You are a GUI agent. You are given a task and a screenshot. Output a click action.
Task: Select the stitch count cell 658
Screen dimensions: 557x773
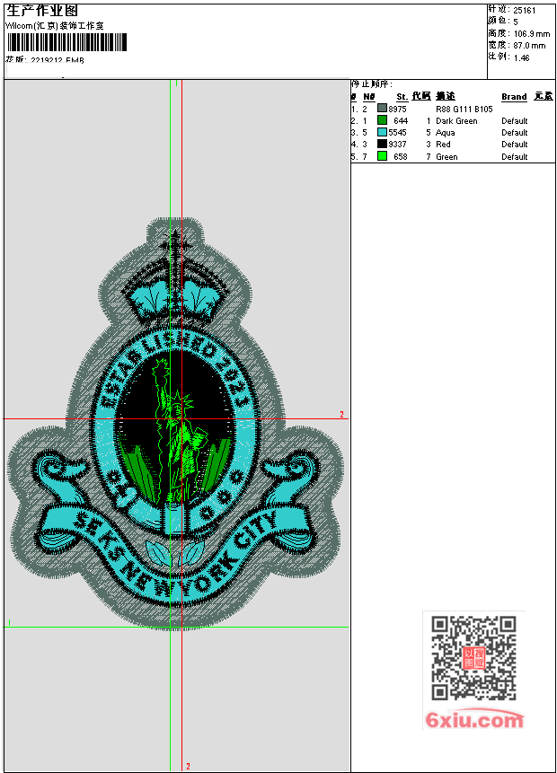(x=401, y=157)
